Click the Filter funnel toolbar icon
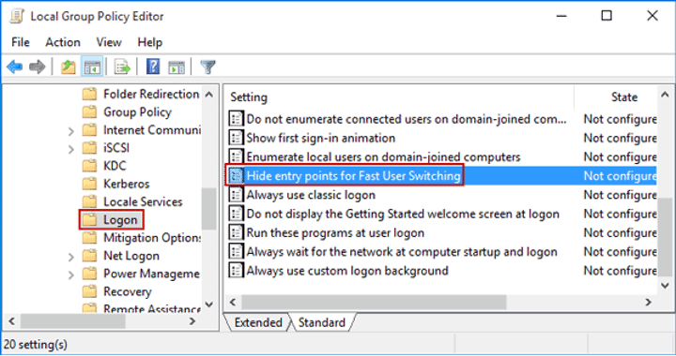The width and height of the screenshot is (676, 356). tap(207, 67)
